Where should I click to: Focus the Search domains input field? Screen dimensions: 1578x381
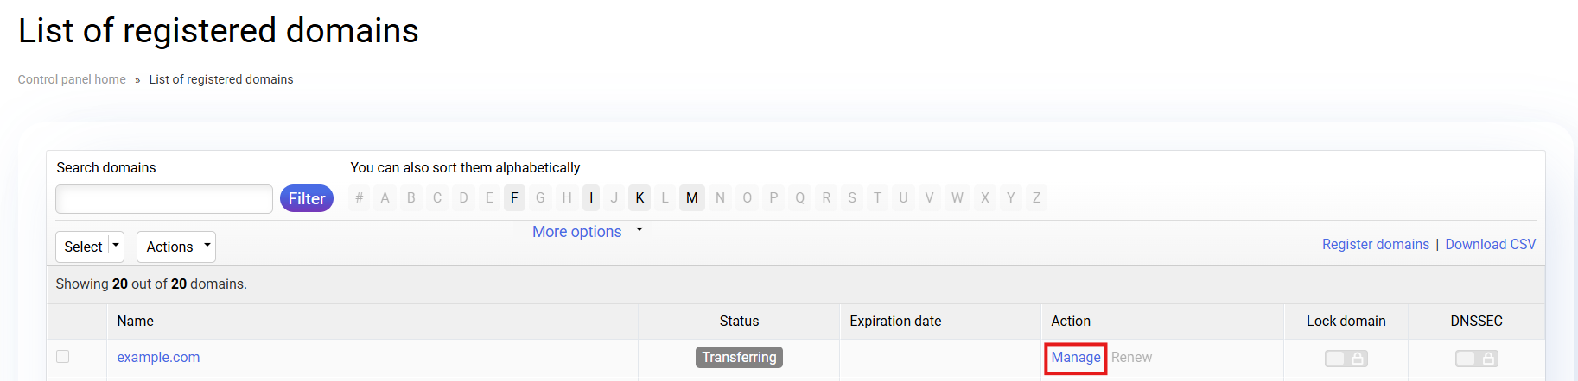[x=164, y=199]
